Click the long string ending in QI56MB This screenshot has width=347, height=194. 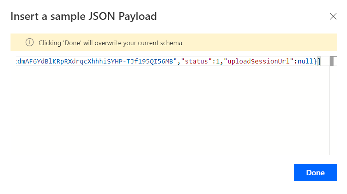coord(95,62)
